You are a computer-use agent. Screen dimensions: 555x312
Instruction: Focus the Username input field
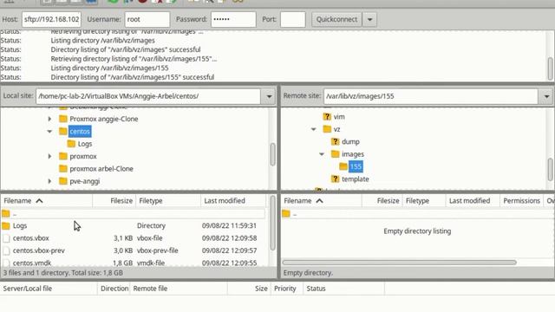coord(147,19)
